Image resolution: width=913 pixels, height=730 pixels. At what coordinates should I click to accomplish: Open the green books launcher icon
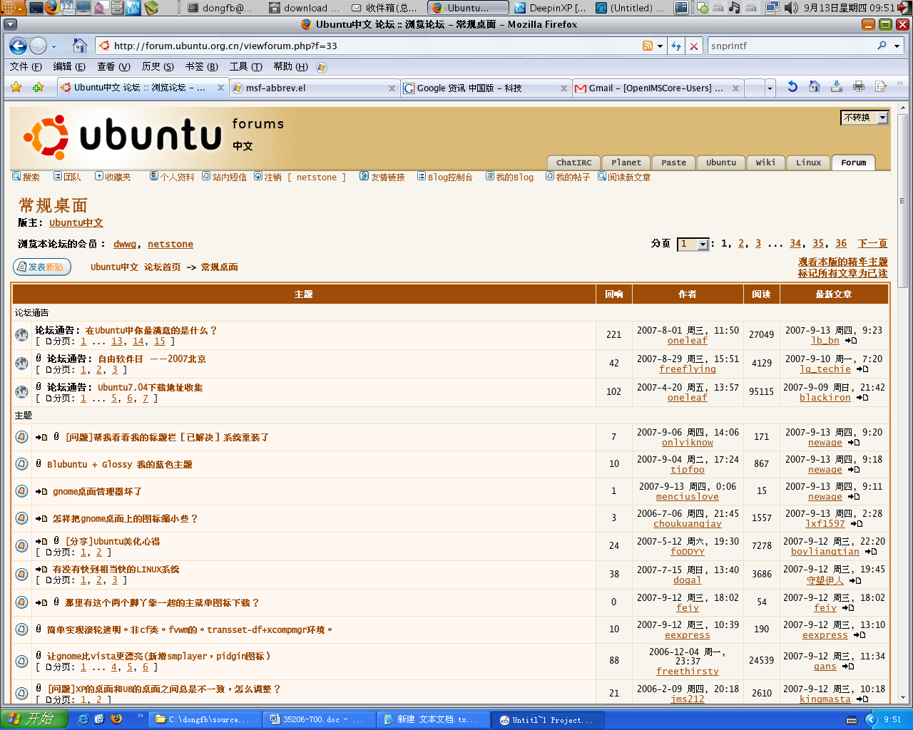tap(151, 8)
